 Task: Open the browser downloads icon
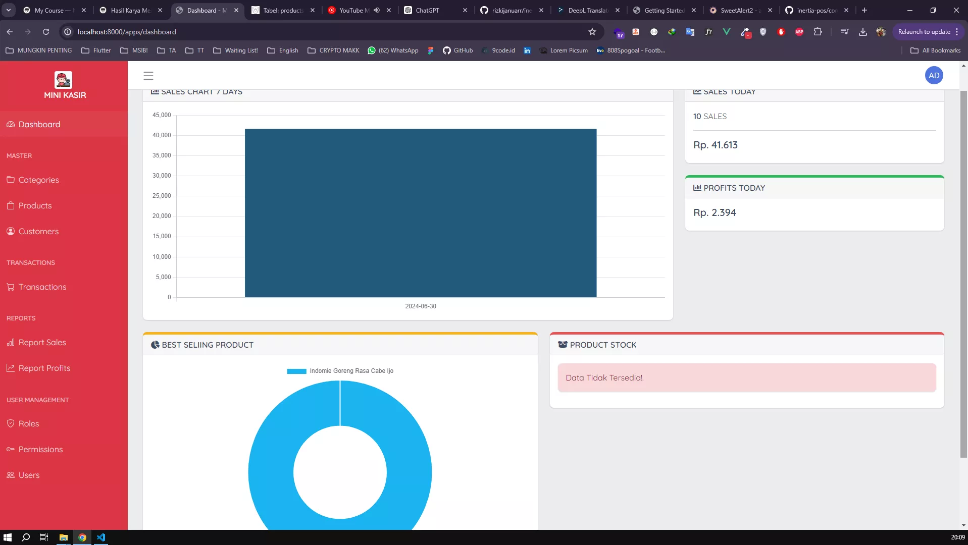(863, 32)
